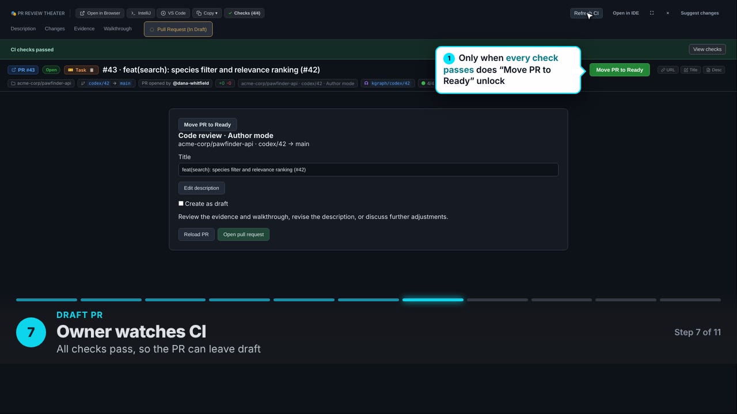Open the PR #43 external link badge

point(23,70)
